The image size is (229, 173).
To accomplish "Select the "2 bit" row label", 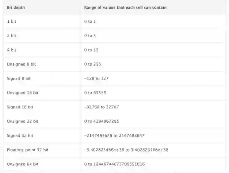I will pyautogui.click(x=11, y=36).
